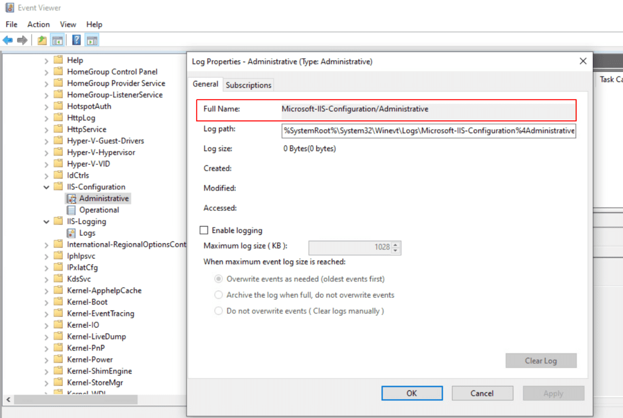Increase maximum log size with up arrow

(397, 245)
